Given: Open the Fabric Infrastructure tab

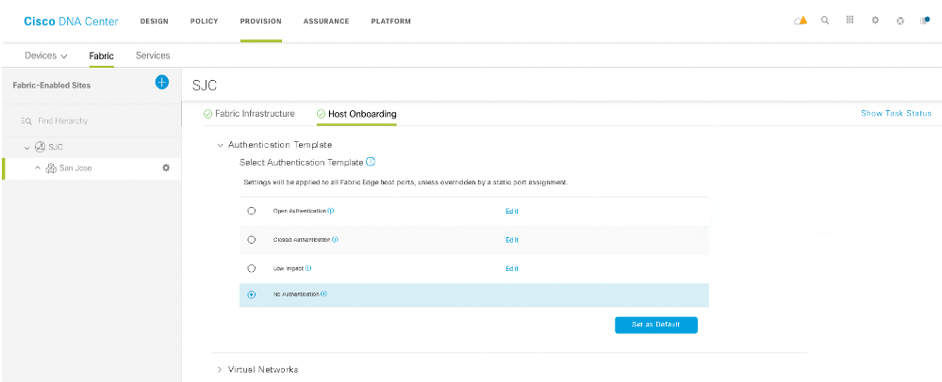Looking at the screenshot, I should [x=255, y=113].
